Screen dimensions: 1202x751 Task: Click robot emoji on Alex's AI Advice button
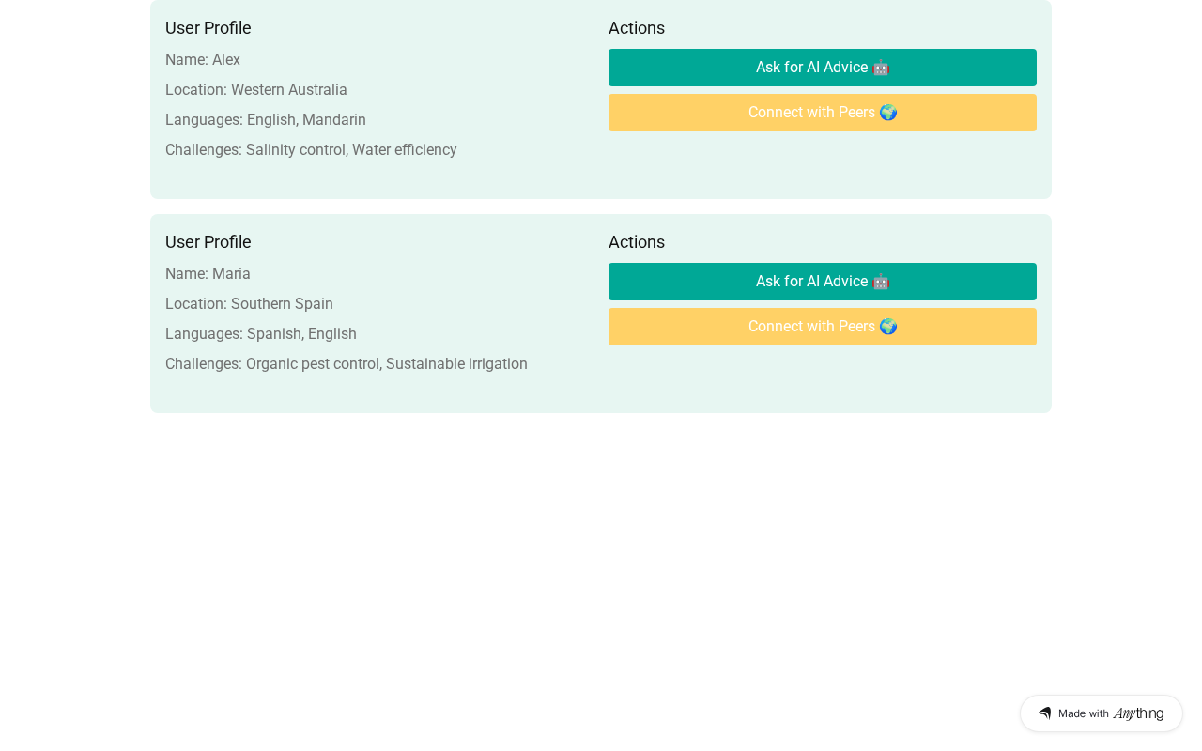pos(881,68)
